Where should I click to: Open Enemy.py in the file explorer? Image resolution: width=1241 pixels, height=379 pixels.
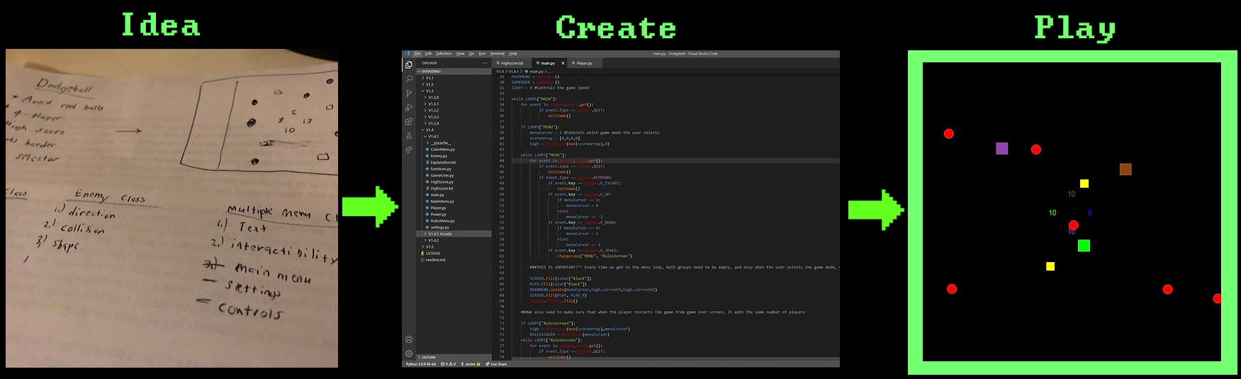(x=438, y=156)
